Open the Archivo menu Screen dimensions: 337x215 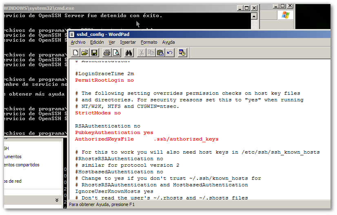tap(78, 42)
